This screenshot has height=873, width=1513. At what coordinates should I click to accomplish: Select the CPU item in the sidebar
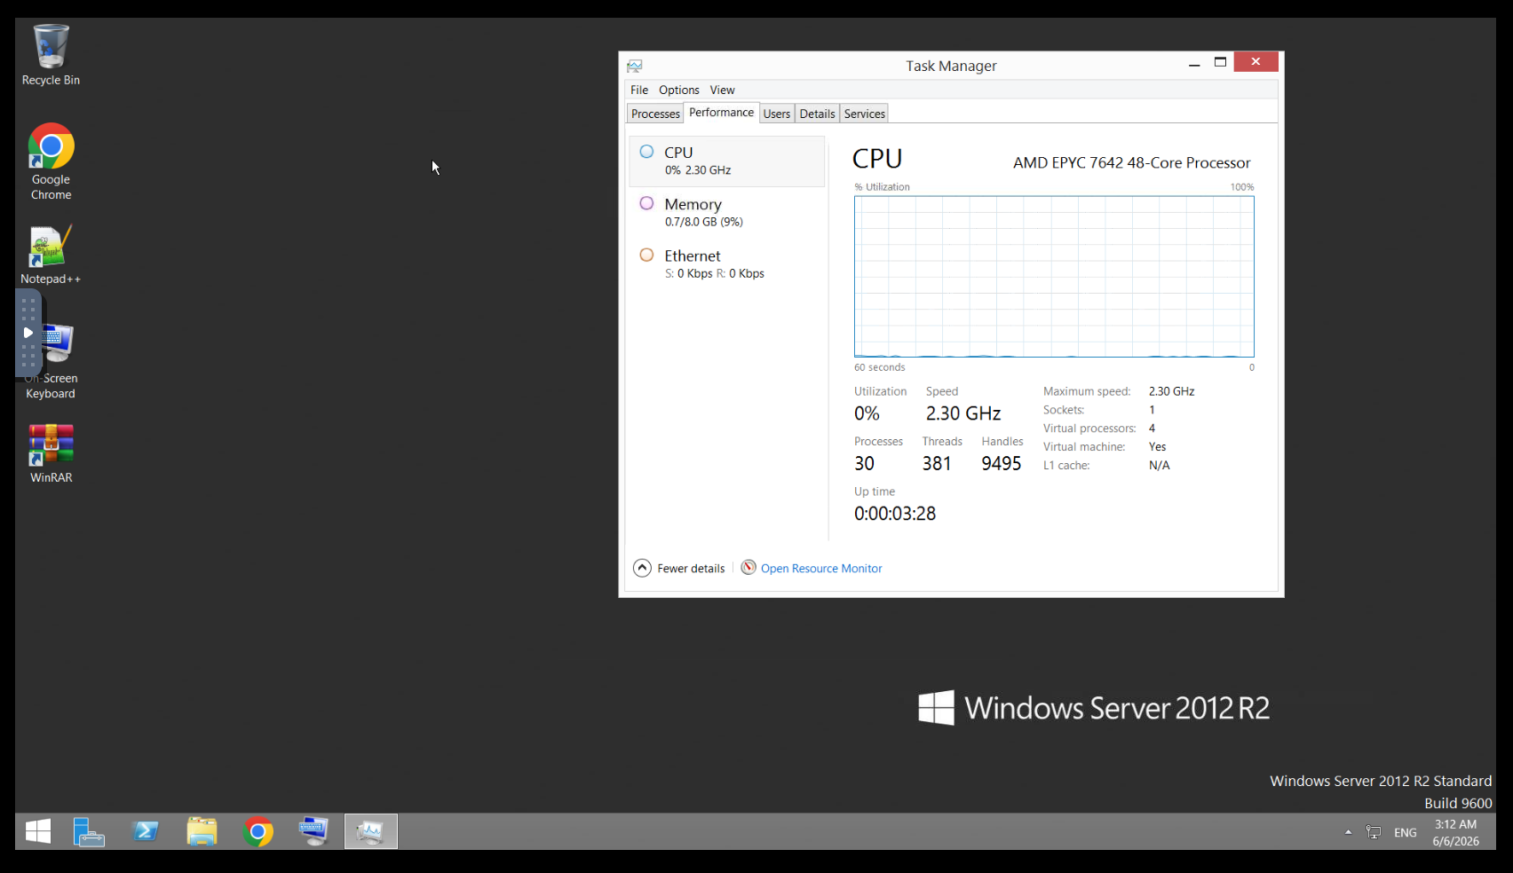tap(727, 161)
